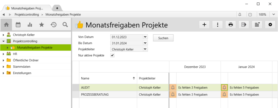
Task: Click the Suchen button
Action: 163,38
